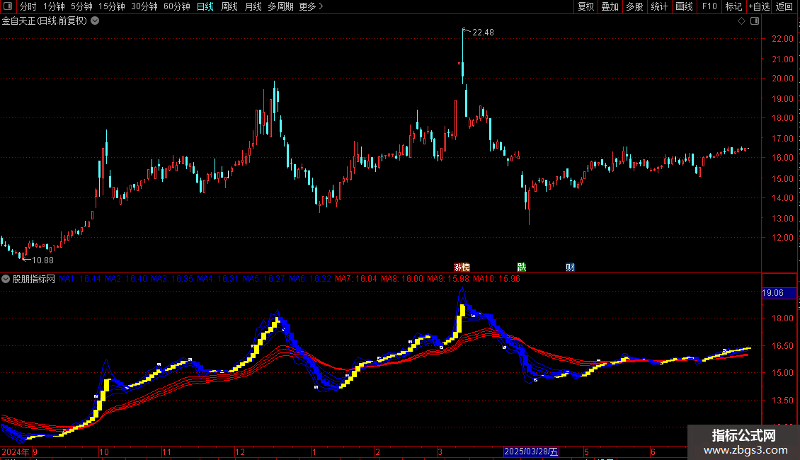Open the 多股 multi-stock view

click(634, 6)
